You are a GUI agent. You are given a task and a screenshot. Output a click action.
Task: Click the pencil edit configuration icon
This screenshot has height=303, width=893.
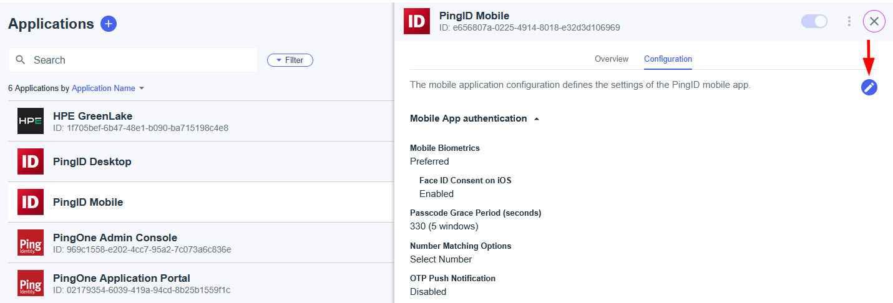869,87
